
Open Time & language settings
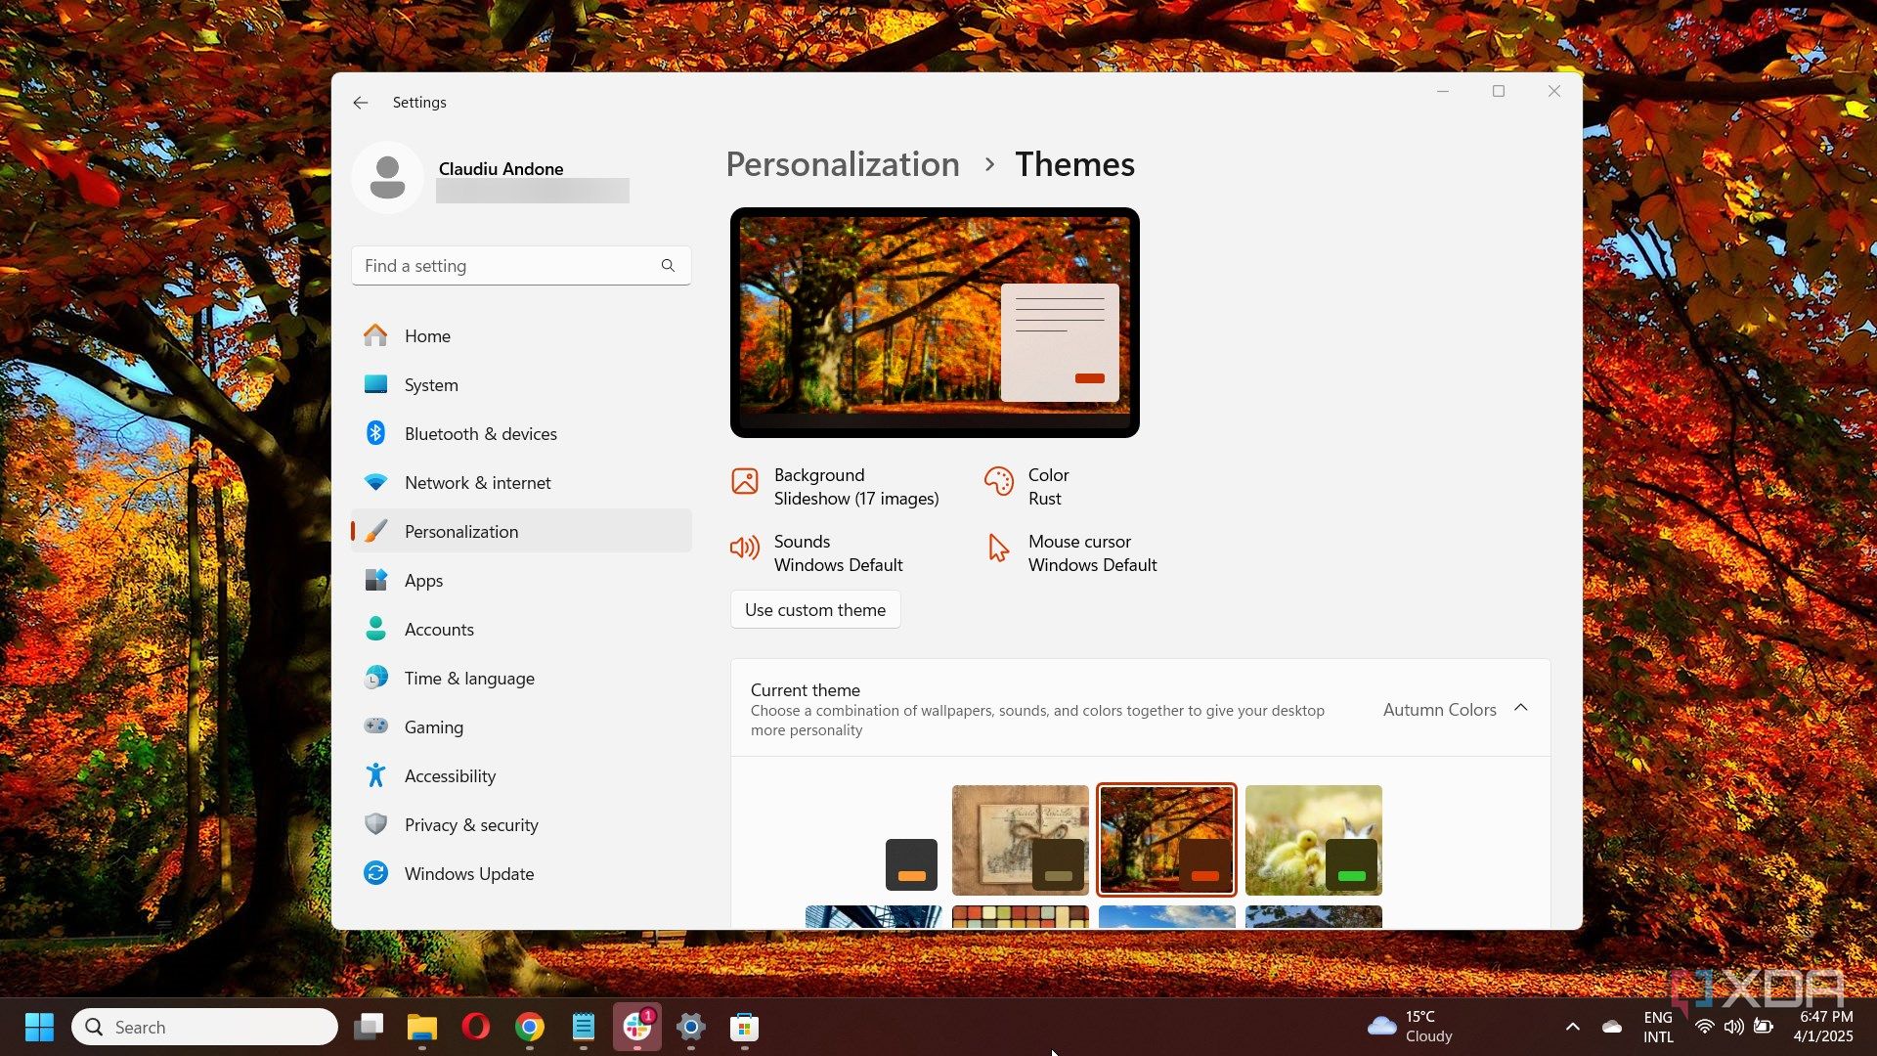(x=521, y=678)
